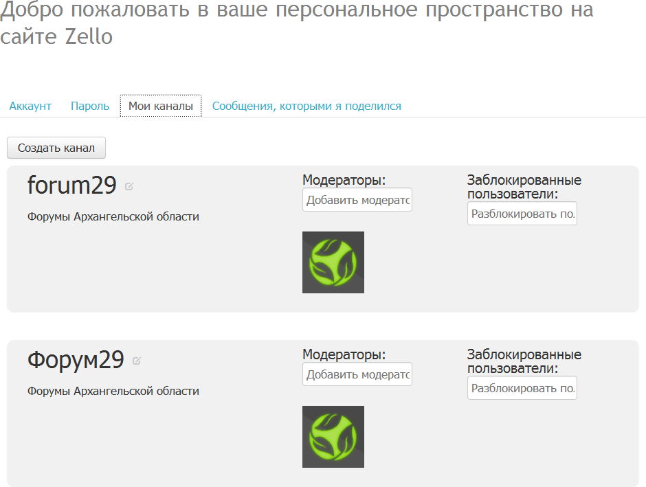Click edit icon next to Форум29
This screenshot has height=487, width=646.
(x=137, y=361)
